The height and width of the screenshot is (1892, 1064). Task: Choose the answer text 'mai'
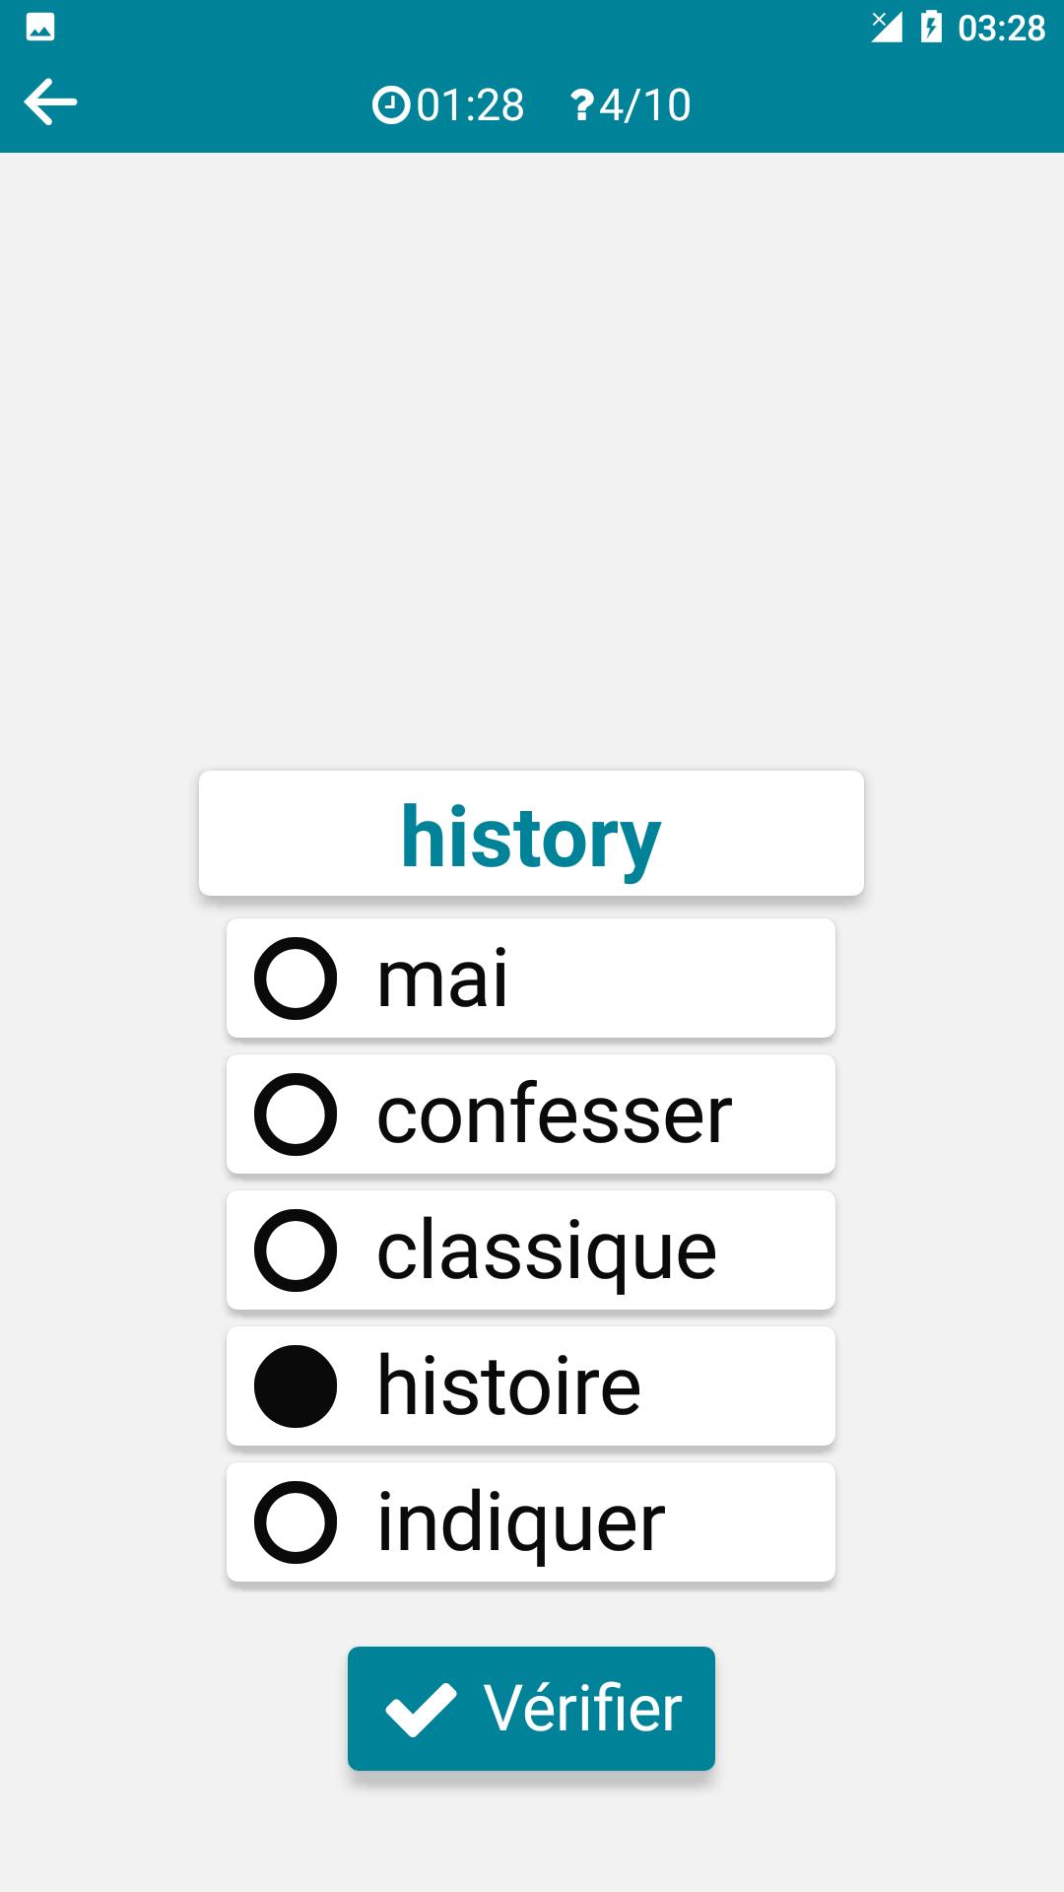point(442,979)
